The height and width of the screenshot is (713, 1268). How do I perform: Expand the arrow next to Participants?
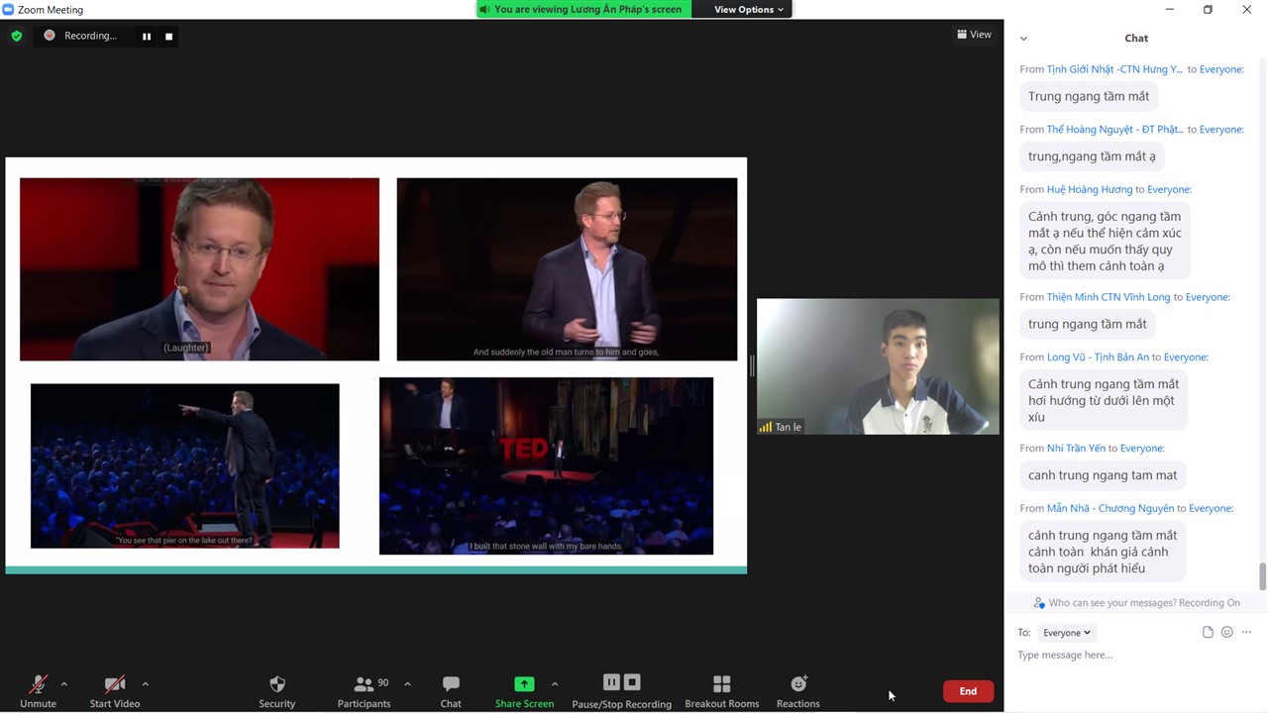[x=407, y=684]
